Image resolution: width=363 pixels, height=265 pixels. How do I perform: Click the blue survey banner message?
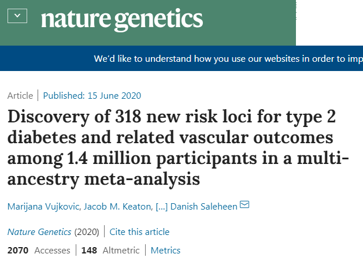point(228,58)
